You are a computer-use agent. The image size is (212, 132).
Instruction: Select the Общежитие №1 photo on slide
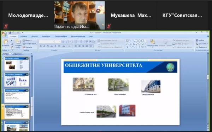coord(83,84)
